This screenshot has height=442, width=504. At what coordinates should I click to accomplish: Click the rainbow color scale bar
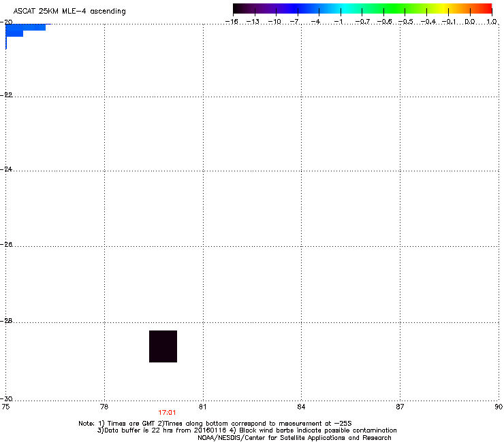pyautogui.click(x=362, y=9)
